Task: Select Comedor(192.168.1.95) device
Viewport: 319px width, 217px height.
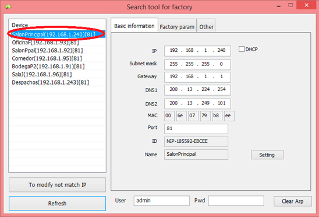Action: point(58,58)
